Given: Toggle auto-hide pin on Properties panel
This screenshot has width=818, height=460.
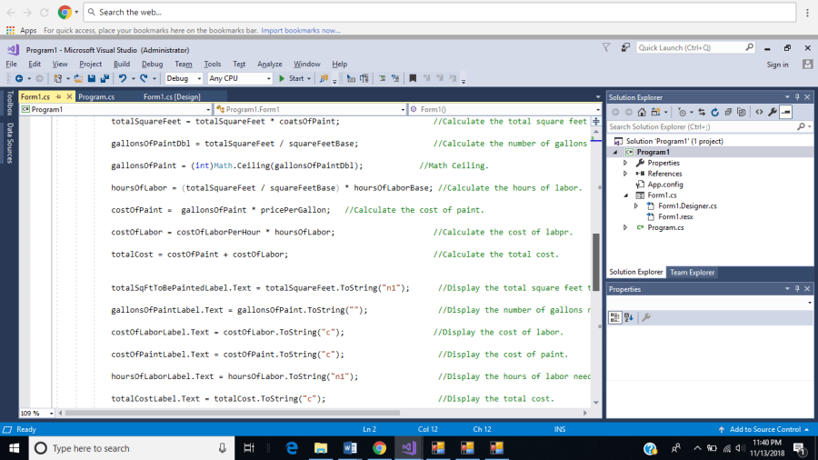Looking at the screenshot, I should pyautogui.click(x=797, y=289).
